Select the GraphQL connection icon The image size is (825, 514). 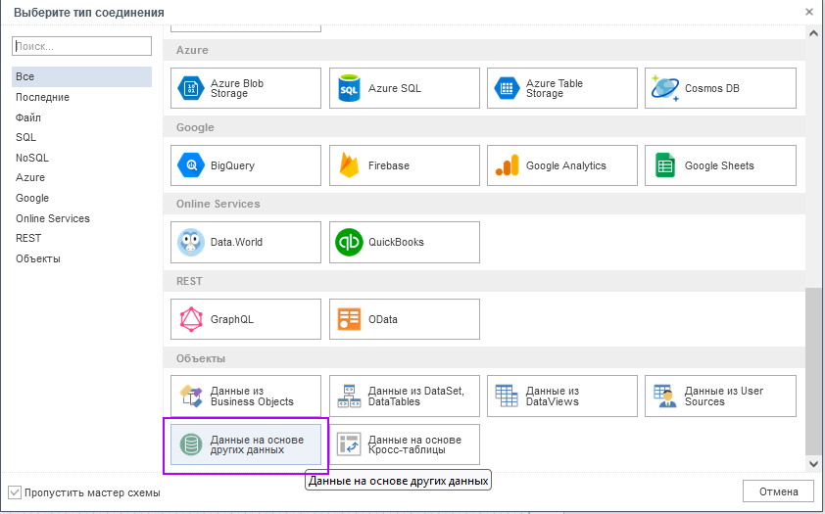tap(190, 320)
